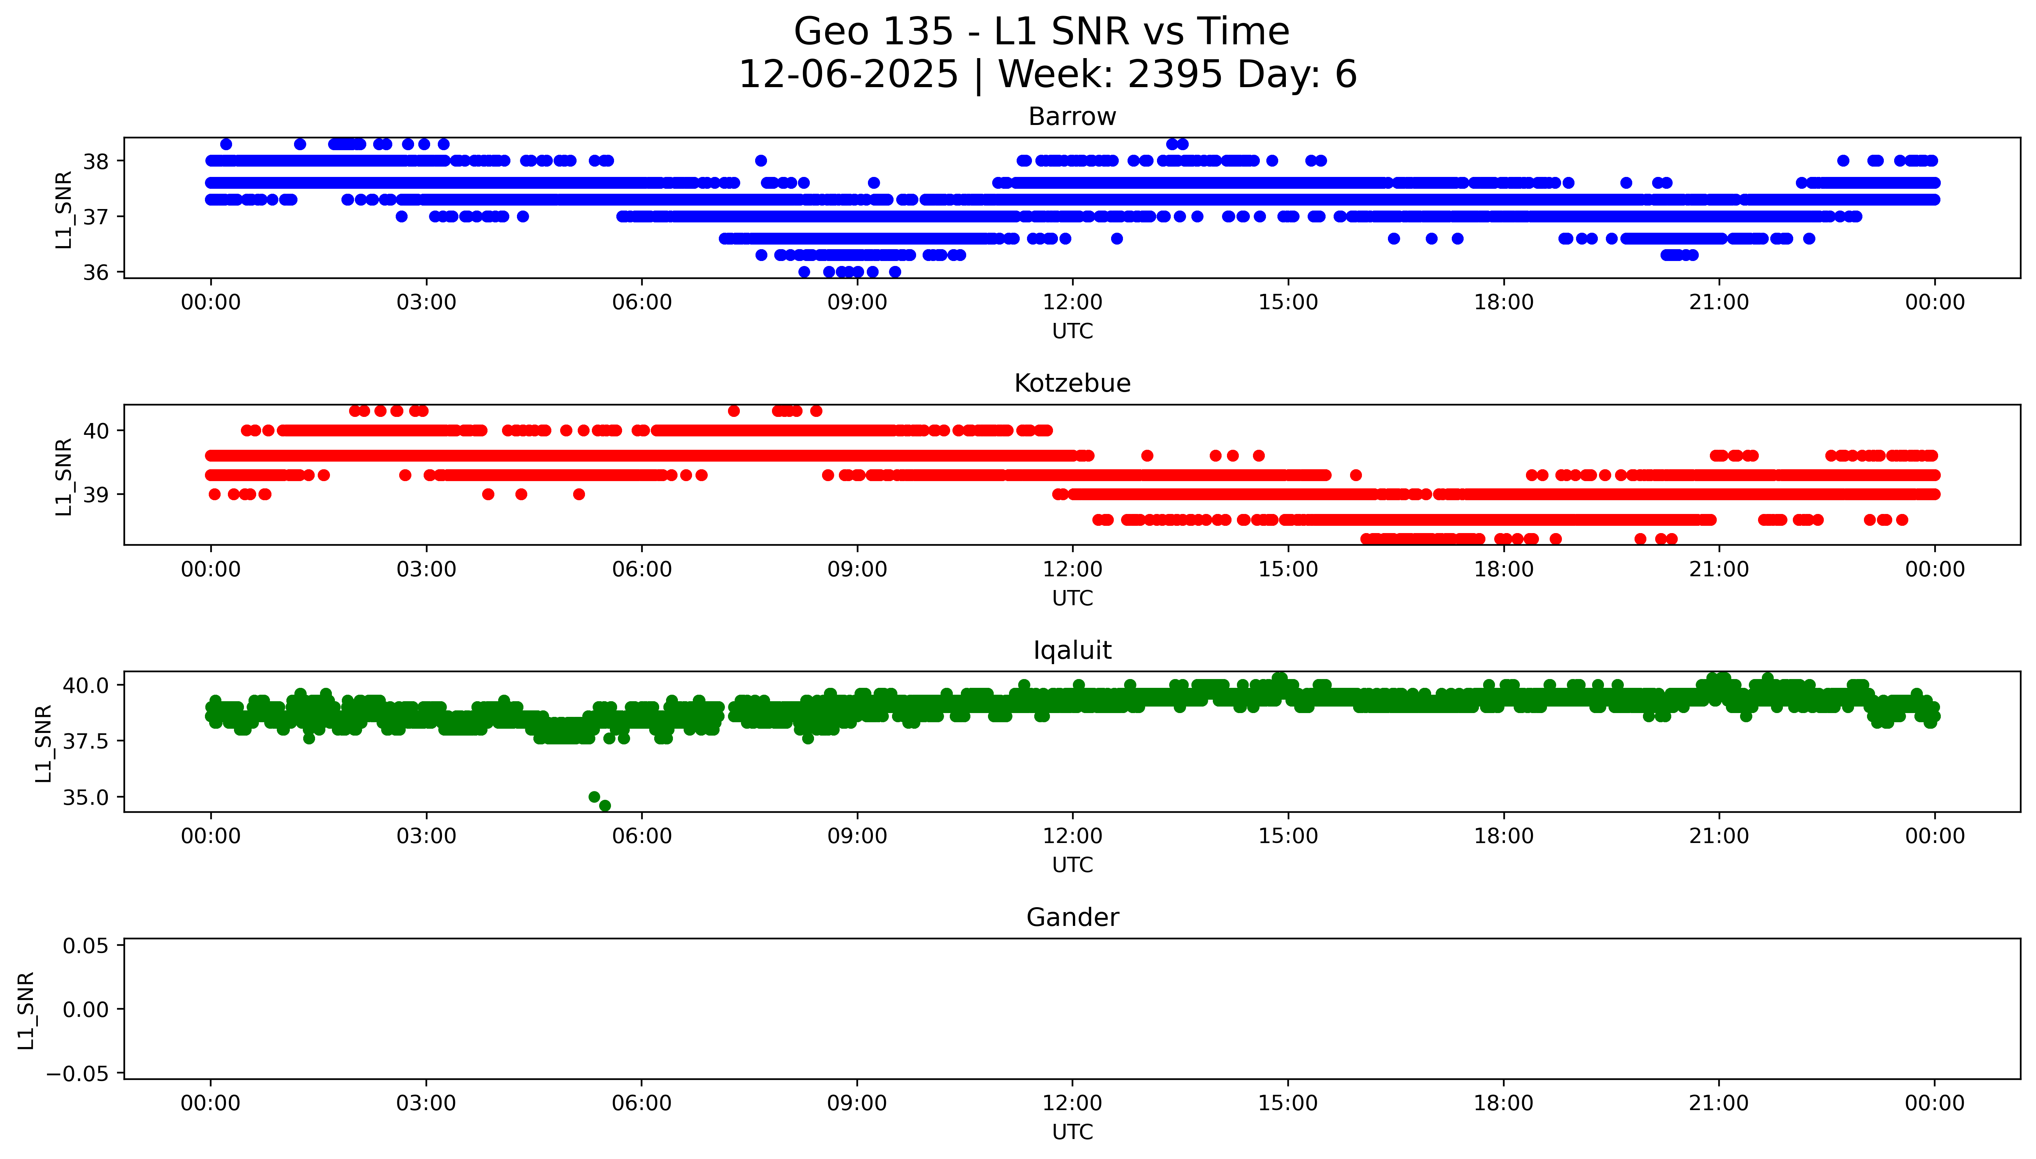Click the 38 y-axis tick on the Barrow plot

[x=96, y=162]
